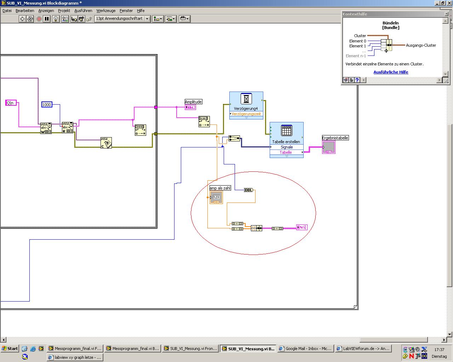The image size is (453, 362).
Task: Switch to Messprogramm_final.vi F... taskbar window
Action: [75, 349]
